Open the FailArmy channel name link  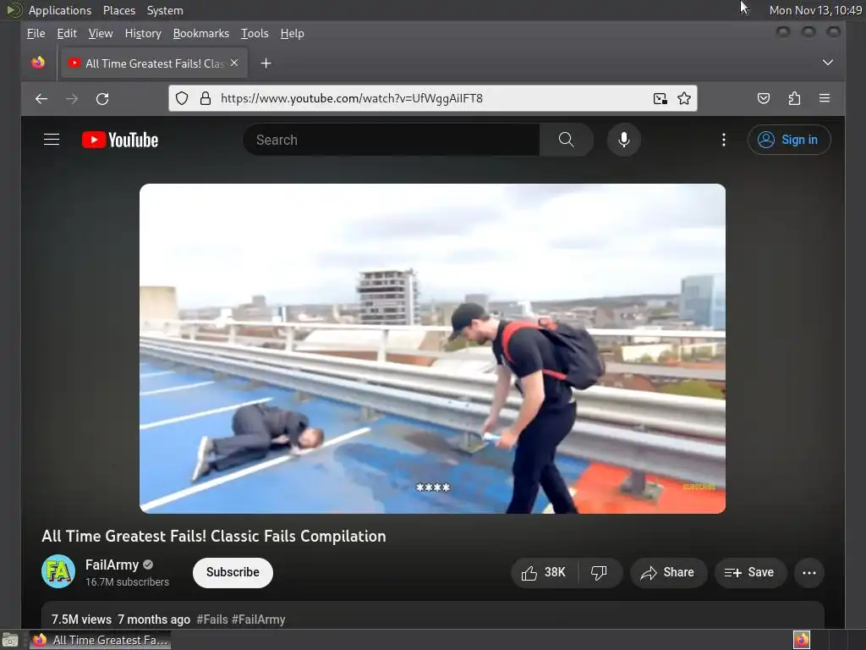point(112,565)
